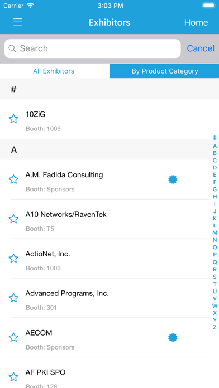Tap the star next to Advanced Programs, Inc.
The width and height of the screenshot is (219, 388).
coord(13,298)
